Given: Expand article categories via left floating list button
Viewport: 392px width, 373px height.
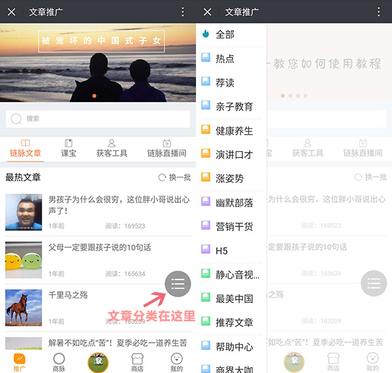Looking at the screenshot, I should click(178, 283).
